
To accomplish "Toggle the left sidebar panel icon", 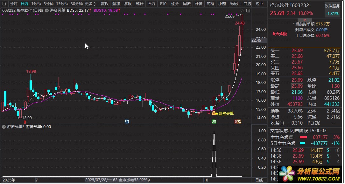I will (x=4, y=4).
